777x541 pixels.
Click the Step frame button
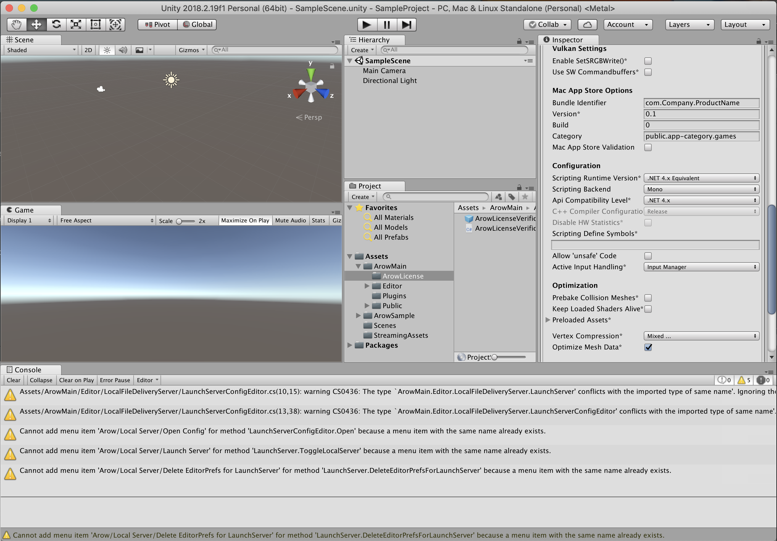(x=406, y=24)
